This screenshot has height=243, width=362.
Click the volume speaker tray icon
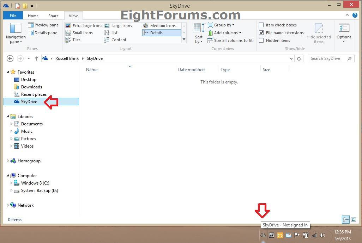coord(322,235)
